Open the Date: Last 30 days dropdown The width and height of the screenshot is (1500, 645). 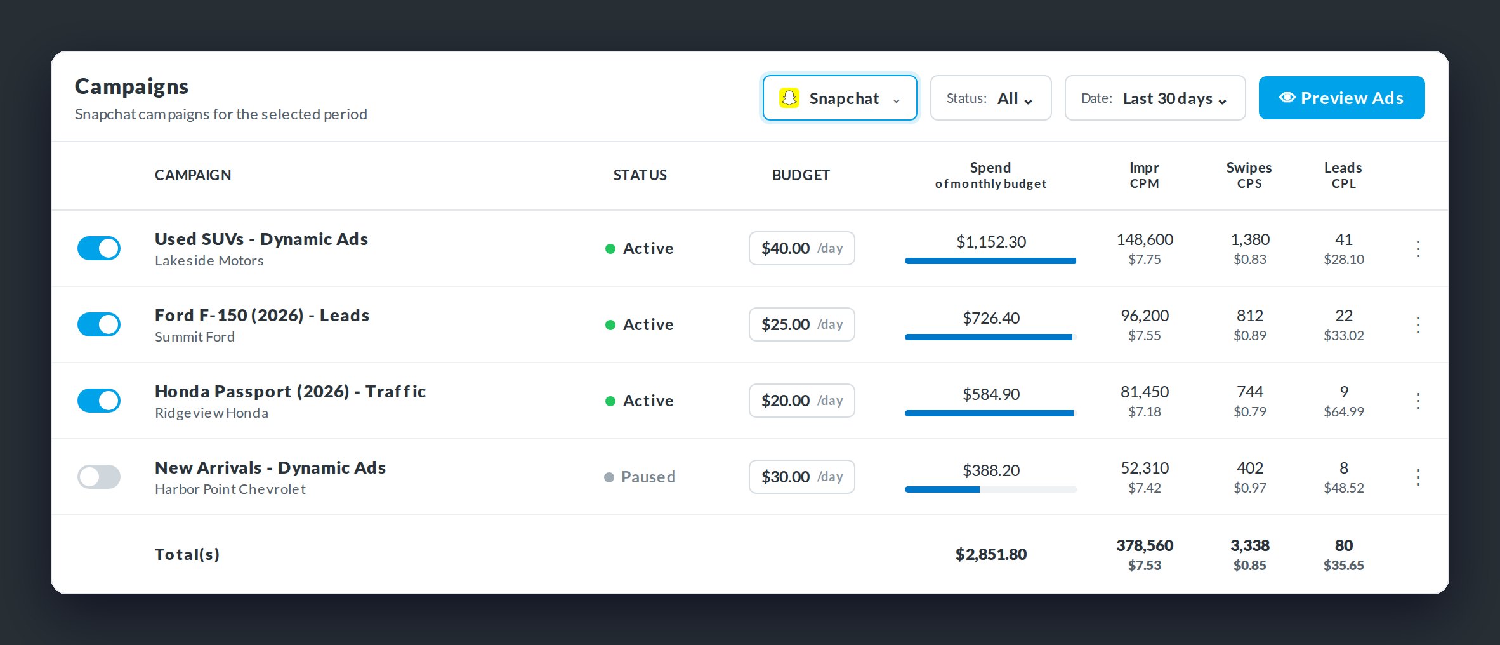[1155, 98]
